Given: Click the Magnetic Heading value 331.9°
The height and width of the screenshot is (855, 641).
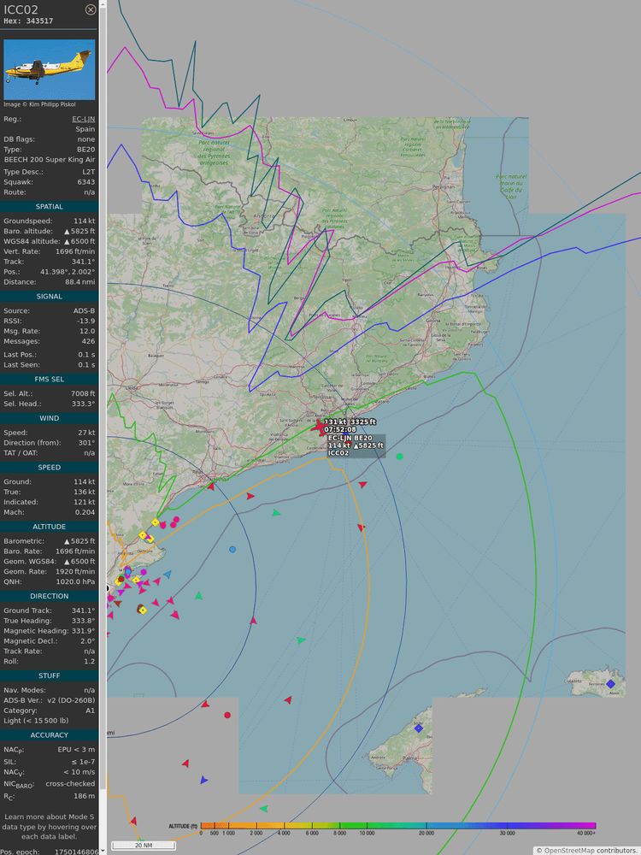Looking at the screenshot, I should 83,631.
